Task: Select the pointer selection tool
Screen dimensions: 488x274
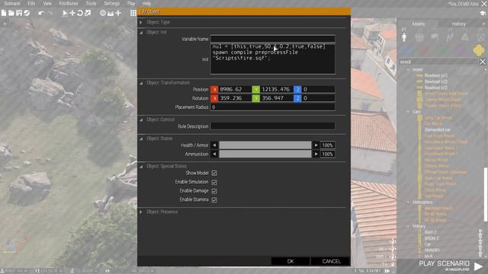Action: click(x=65, y=13)
